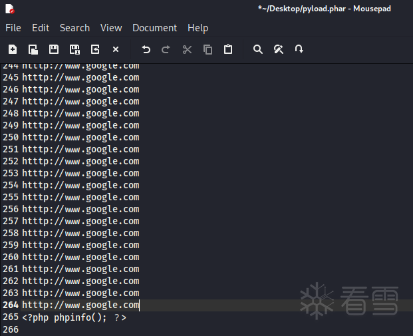This screenshot has height=336, width=413.
Task: Click the new-from-template toolbar icon
Action: (x=33, y=49)
